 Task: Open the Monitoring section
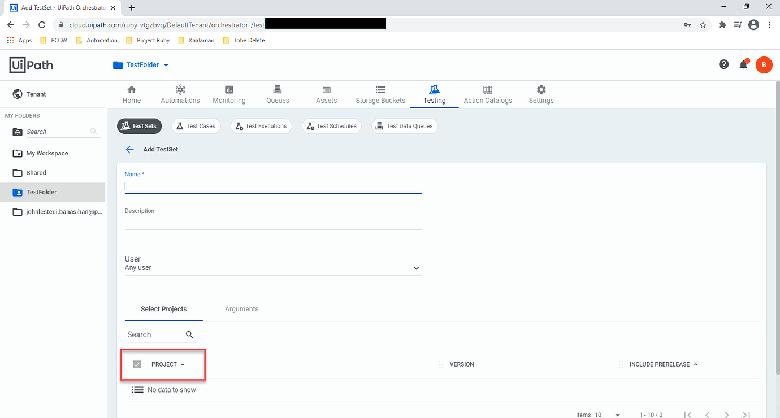click(x=228, y=94)
